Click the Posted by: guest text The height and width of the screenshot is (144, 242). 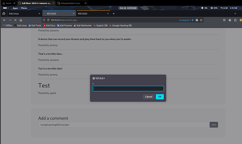[x=47, y=93]
